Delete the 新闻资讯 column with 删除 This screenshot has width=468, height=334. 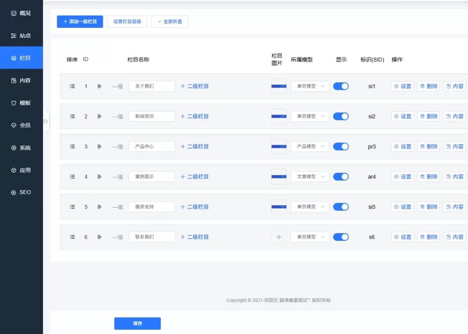pos(428,116)
